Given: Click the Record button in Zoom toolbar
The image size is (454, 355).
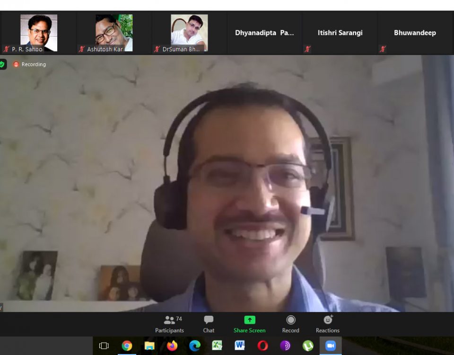Looking at the screenshot, I should coord(290,324).
